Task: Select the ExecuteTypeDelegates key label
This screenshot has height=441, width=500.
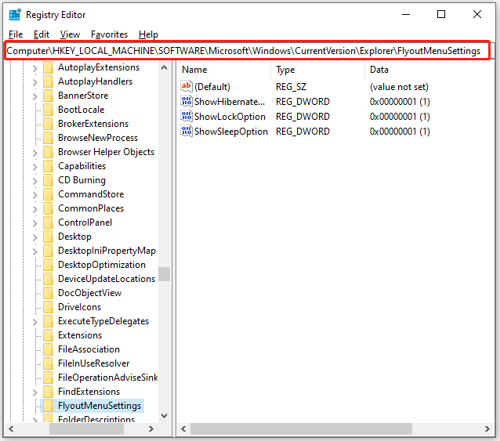Action: (103, 321)
